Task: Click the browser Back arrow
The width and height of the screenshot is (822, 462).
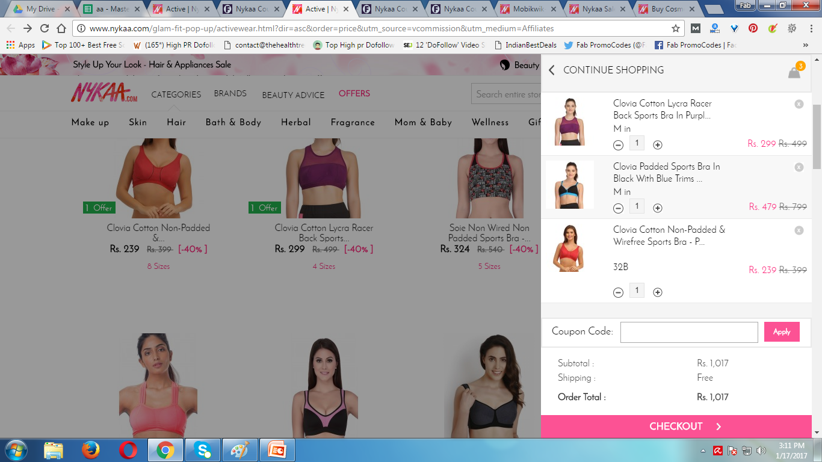Action: pyautogui.click(x=11, y=28)
